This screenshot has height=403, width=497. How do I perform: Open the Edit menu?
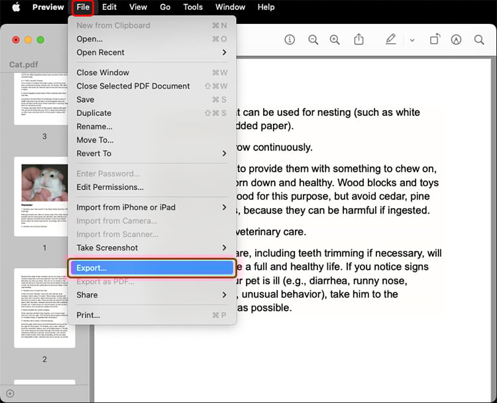pos(109,7)
